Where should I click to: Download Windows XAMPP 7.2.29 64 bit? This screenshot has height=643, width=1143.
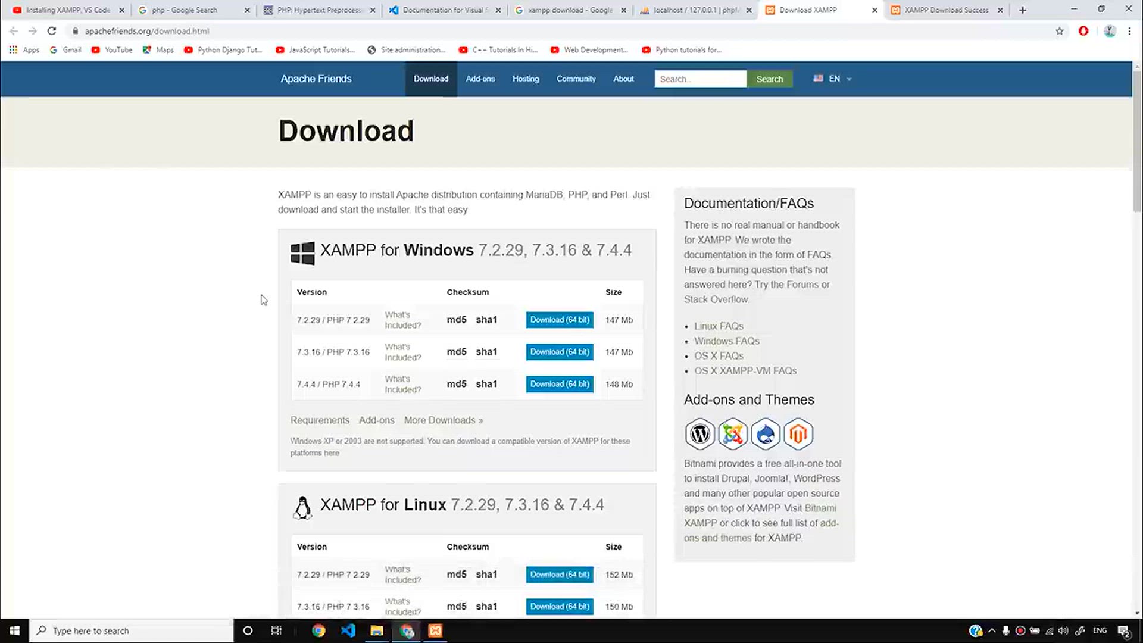(560, 320)
